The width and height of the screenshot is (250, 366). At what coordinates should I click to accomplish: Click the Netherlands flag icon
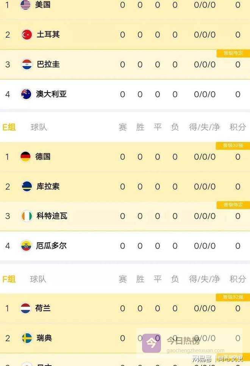(x=26, y=308)
